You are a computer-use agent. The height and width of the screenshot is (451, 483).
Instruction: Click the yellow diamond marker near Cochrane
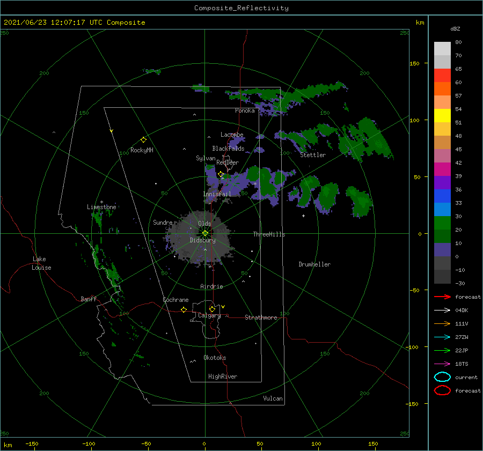(184, 309)
